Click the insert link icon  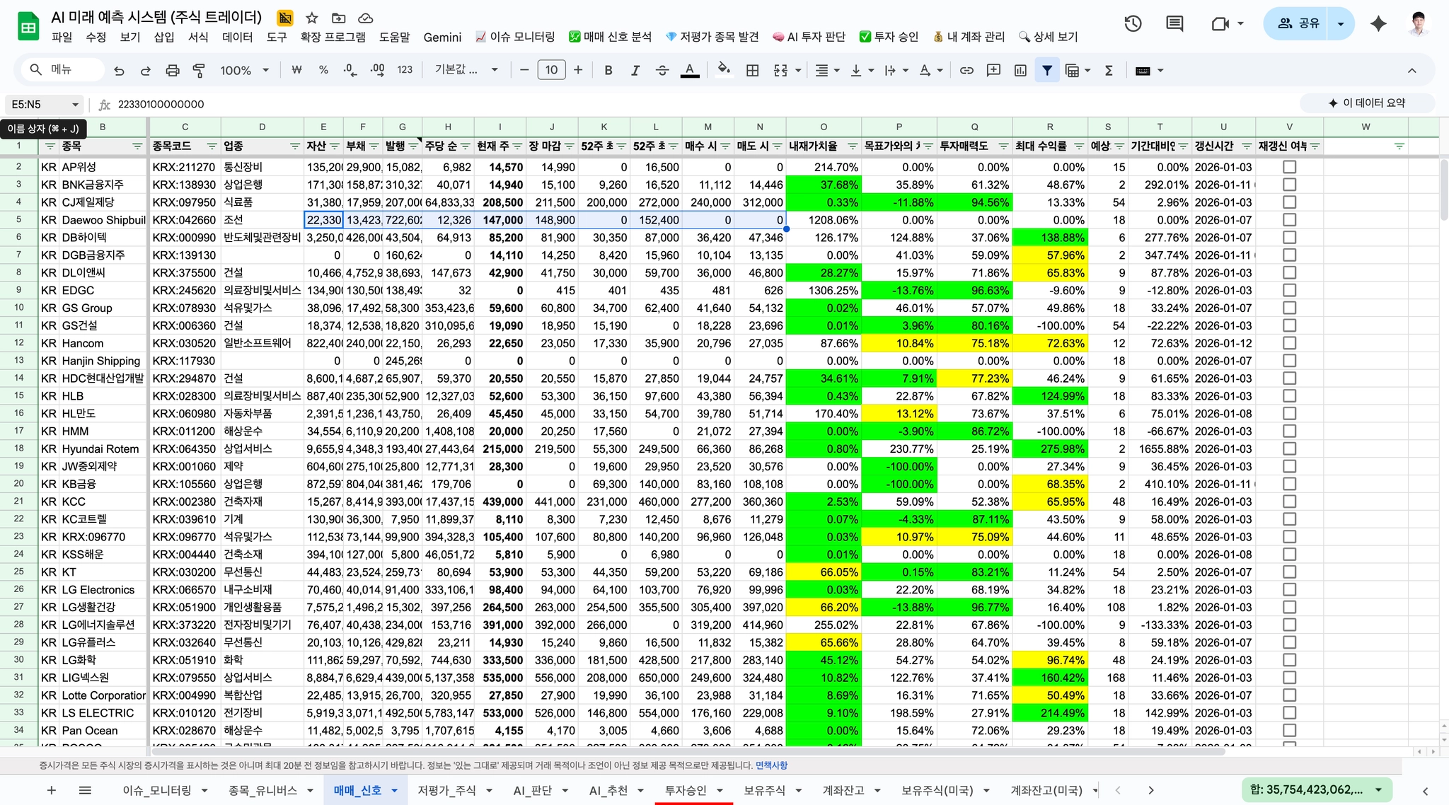point(966,70)
